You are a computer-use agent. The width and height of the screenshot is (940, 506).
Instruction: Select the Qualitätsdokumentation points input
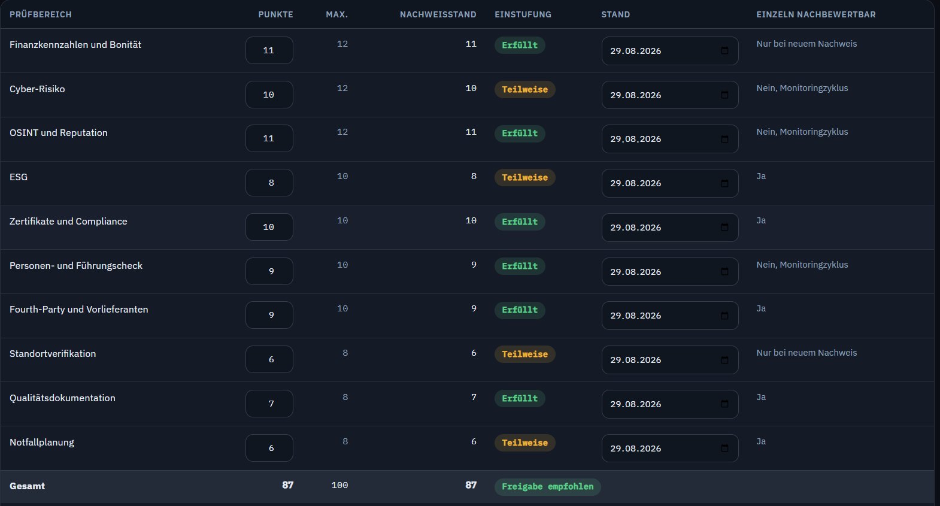pos(269,404)
